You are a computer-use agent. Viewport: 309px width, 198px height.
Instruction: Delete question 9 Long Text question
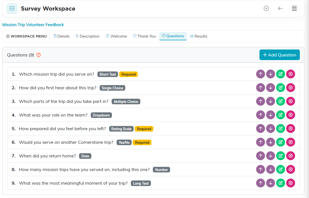(291, 183)
